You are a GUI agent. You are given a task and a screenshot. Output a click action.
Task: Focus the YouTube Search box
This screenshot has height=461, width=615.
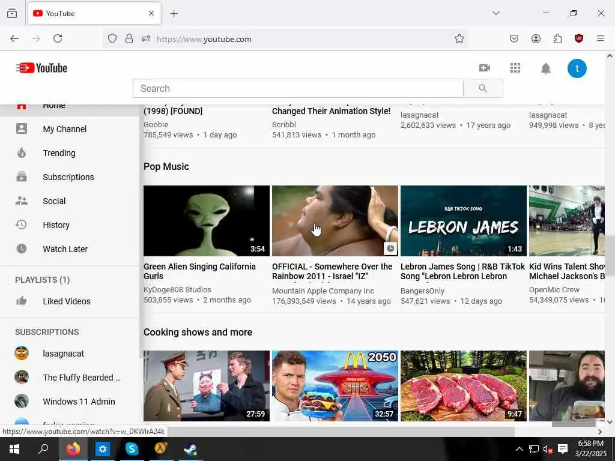[298, 88]
